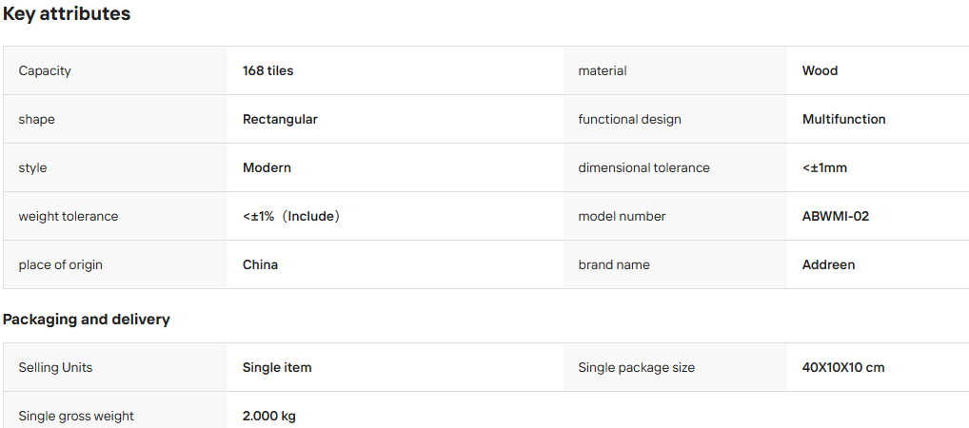Screen dimensions: 969x428
Task: Click the functional design label
Action: point(629,119)
